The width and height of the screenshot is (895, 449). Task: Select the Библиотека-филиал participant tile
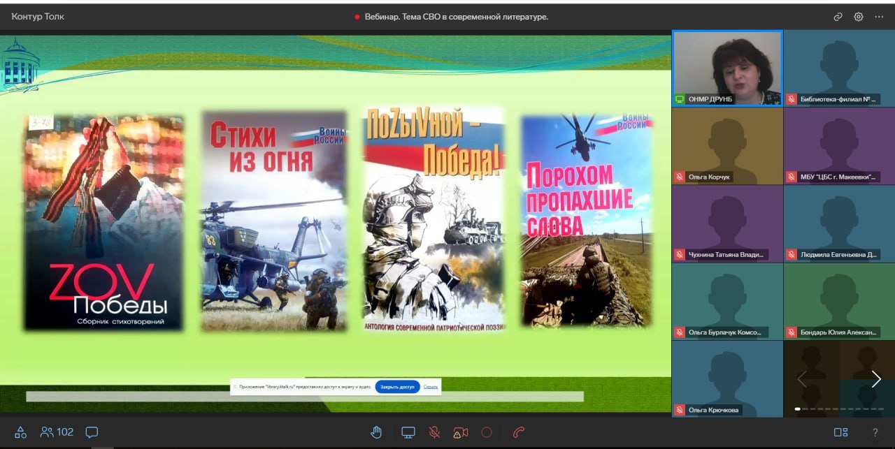(x=839, y=68)
